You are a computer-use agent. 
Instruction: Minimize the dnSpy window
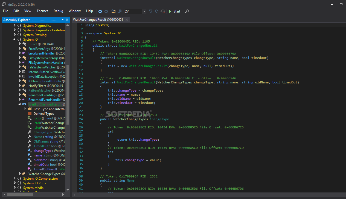point(332,4)
